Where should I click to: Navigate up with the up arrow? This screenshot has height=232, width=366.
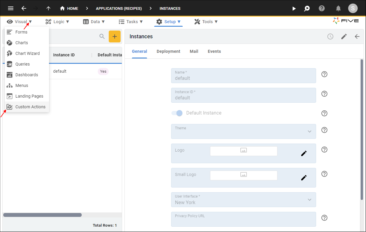point(48,8)
